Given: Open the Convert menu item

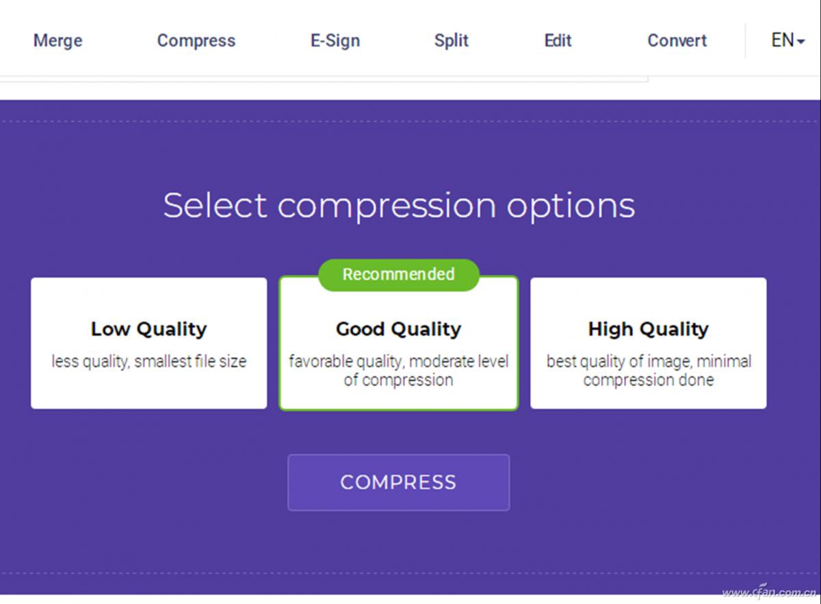Looking at the screenshot, I should (x=677, y=40).
